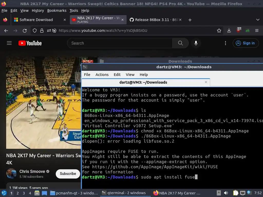
Task: Click the sudo apt install fuse command line
Action: [x=168, y=177]
